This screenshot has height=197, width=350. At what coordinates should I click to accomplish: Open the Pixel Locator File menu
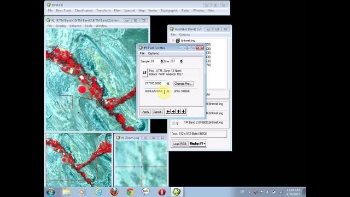pyautogui.click(x=142, y=54)
